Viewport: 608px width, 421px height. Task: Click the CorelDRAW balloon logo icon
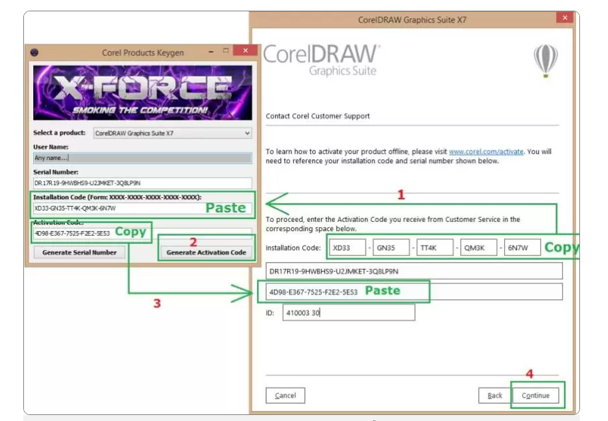[x=545, y=61]
